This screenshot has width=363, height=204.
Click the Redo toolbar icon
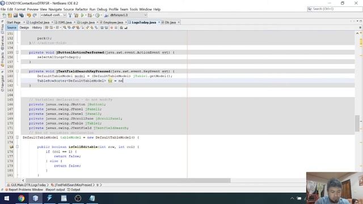(35, 15)
